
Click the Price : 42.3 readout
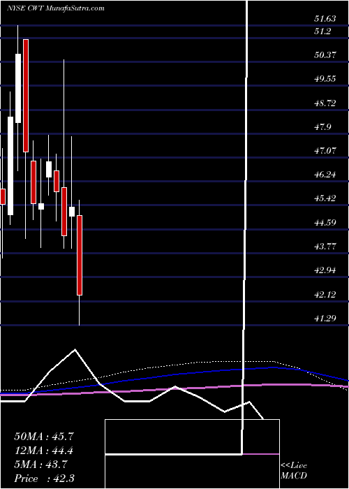(44, 479)
